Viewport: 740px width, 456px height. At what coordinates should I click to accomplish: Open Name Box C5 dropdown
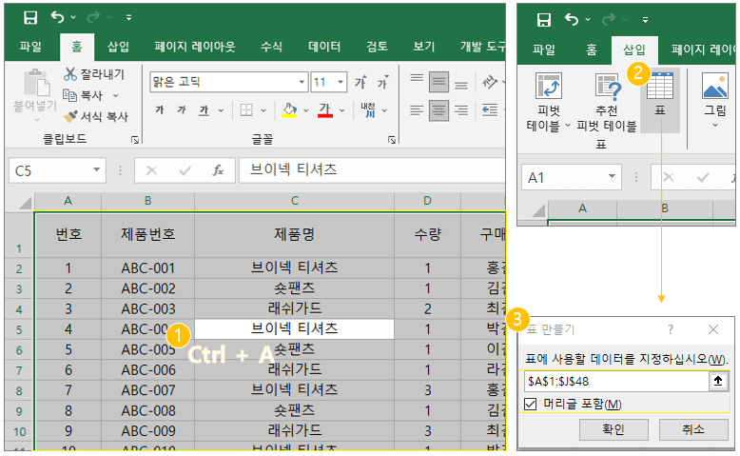(x=96, y=169)
